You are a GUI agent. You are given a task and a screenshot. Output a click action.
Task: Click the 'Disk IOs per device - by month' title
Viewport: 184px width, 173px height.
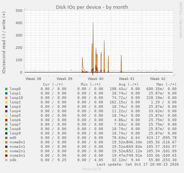tap(92, 7)
